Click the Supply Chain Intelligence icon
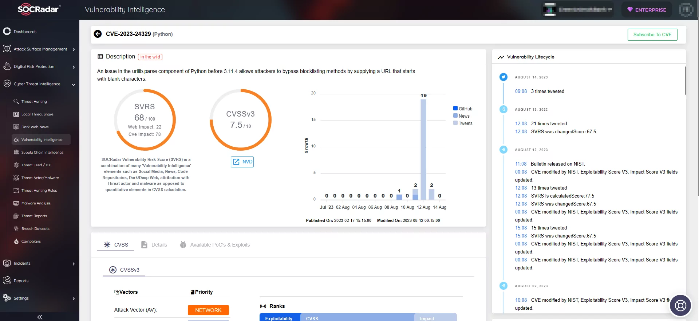 pyautogui.click(x=16, y=152)
